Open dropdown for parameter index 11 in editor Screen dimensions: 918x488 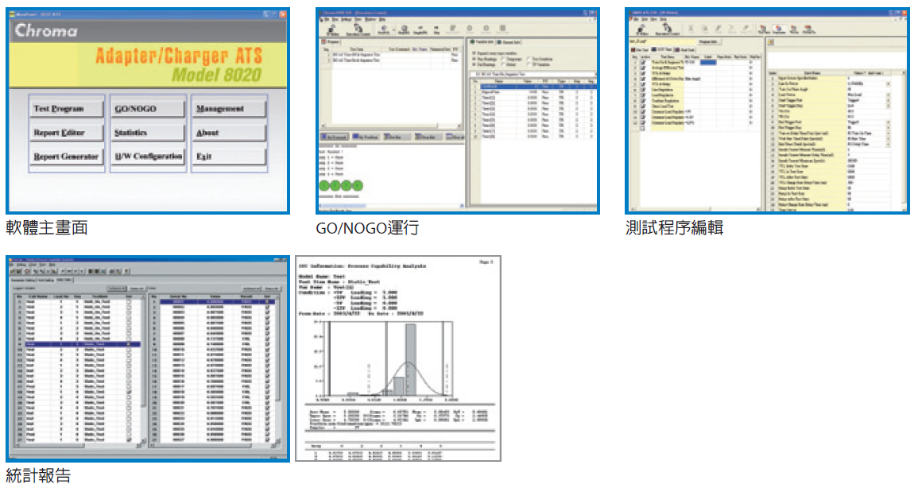click(888, 134)
